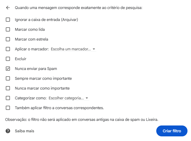Open the Saiba mais link
The height and width of the screenshot is (141, 191).
pos(24,131)
